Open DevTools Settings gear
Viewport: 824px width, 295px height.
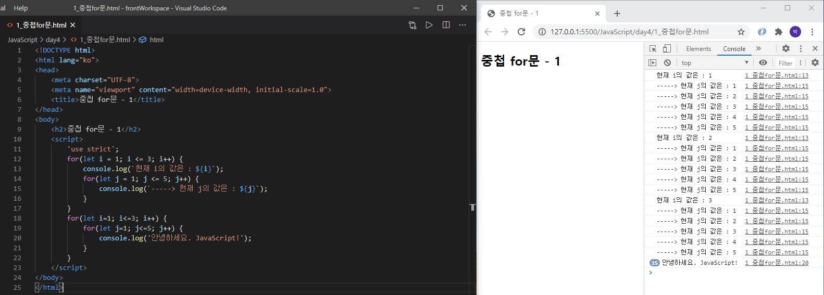[786, 48]
